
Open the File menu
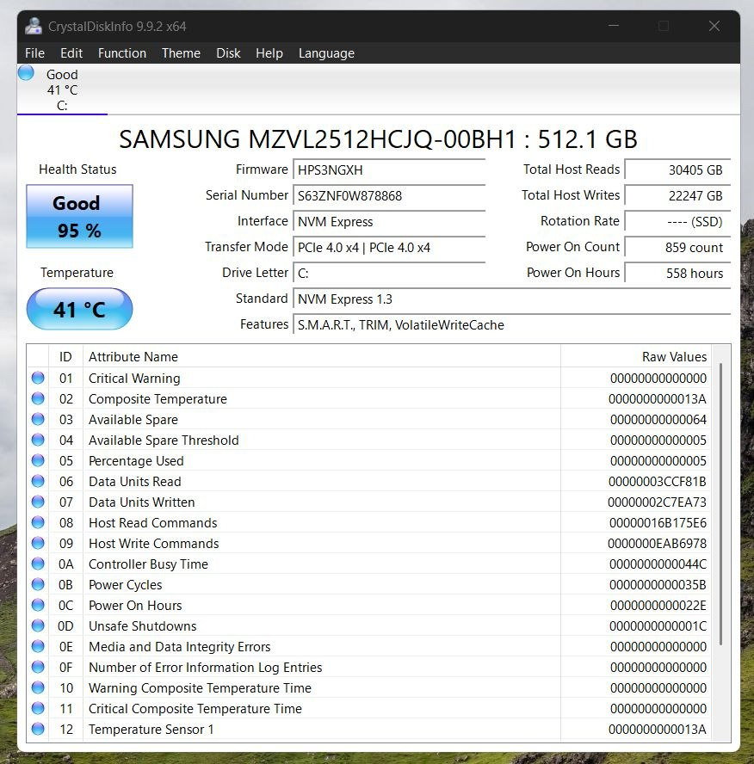[34, 53]
